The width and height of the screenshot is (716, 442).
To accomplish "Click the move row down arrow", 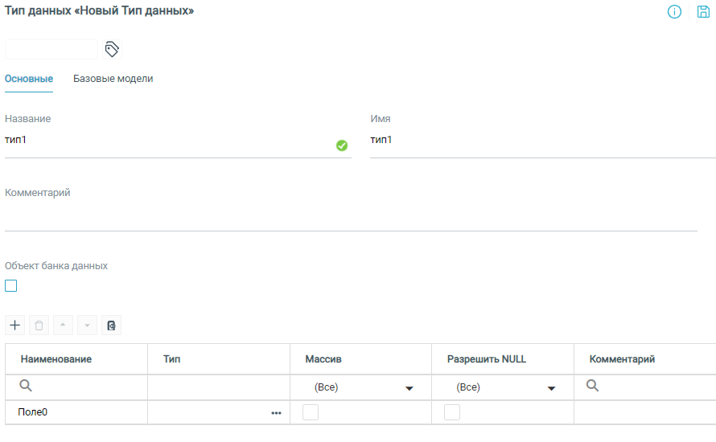I will tap(87, 325).
